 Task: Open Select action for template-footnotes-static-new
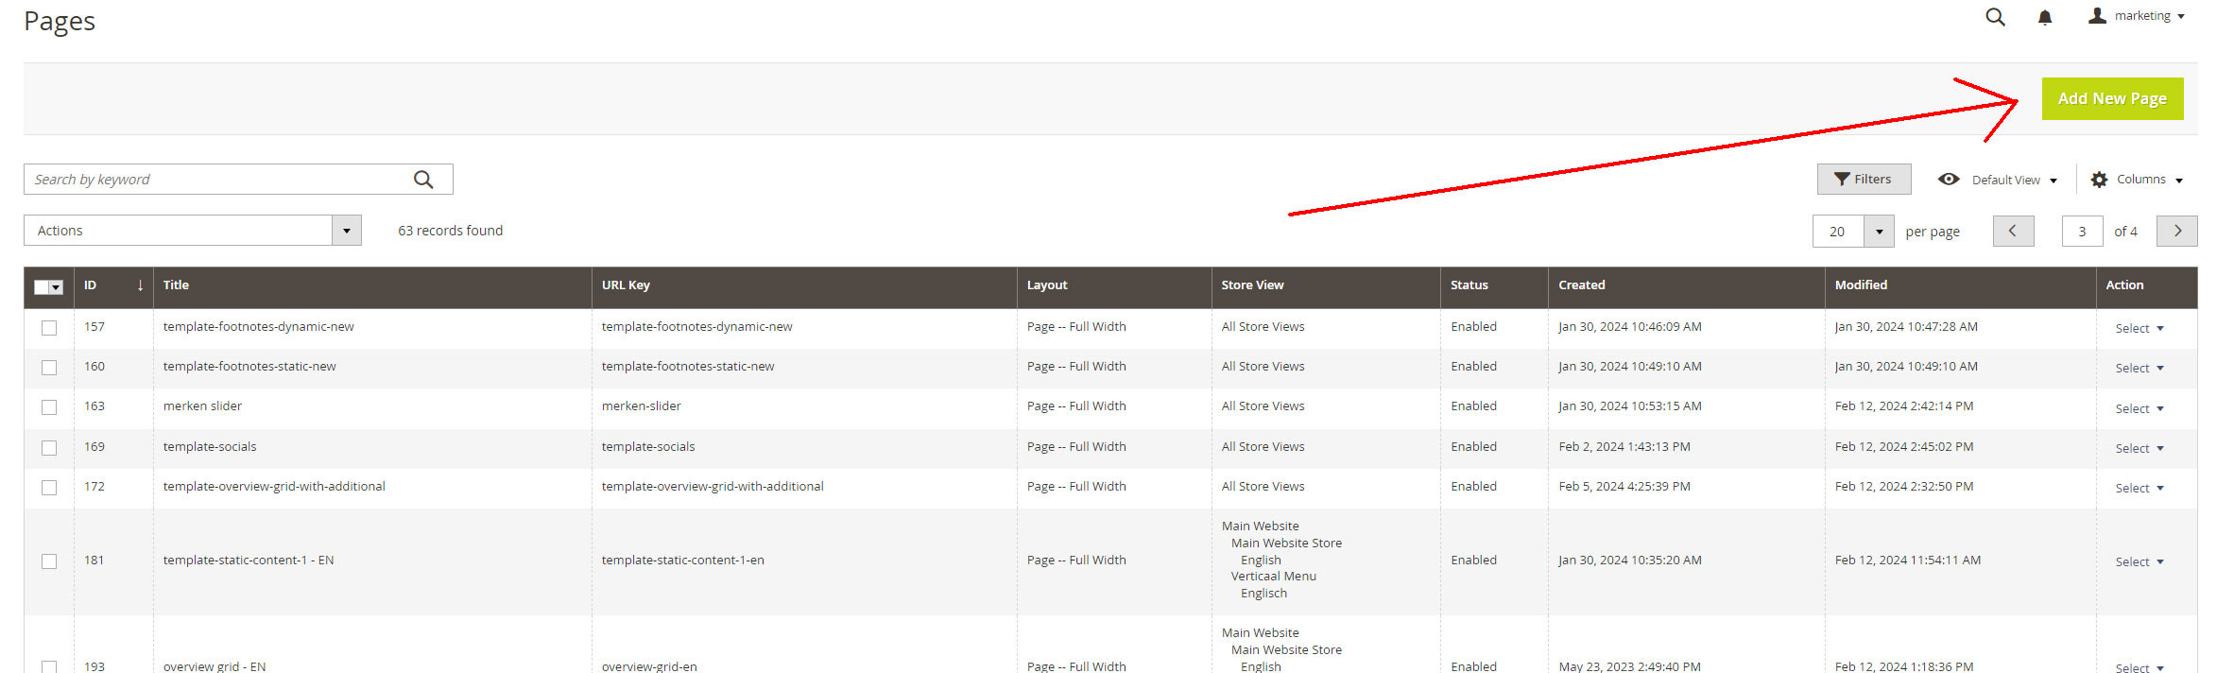[2139, 369]
